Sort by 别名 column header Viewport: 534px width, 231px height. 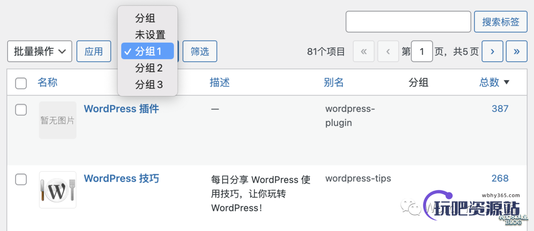(x=334, y=82)
